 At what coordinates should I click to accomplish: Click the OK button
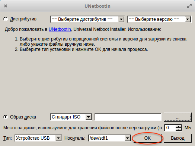pyautogui.click(x=147, y=138)
